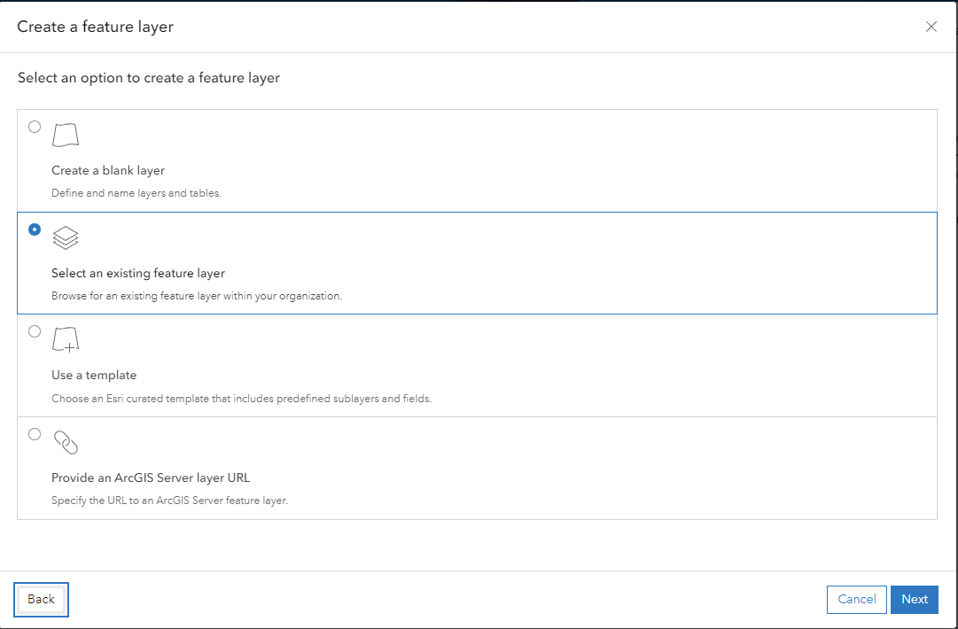958x629 pixels.
Task: Click the Browse for existing feature layer description
Action: coord(197,296)
